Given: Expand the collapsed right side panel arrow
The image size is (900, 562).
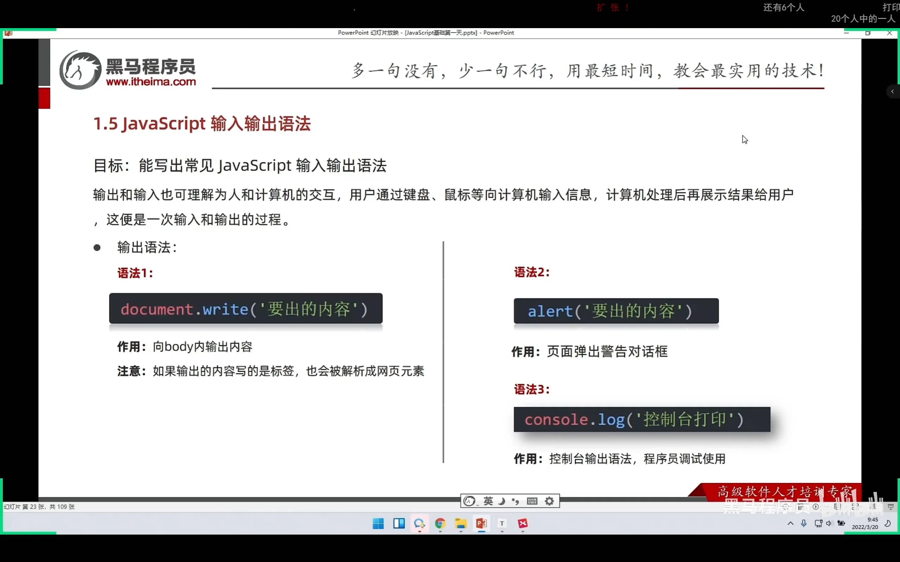Looking at the screenshot, I should tap(892, 91).
